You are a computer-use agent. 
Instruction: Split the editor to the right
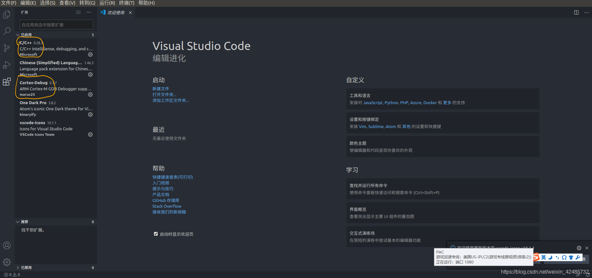coord(576,12)
